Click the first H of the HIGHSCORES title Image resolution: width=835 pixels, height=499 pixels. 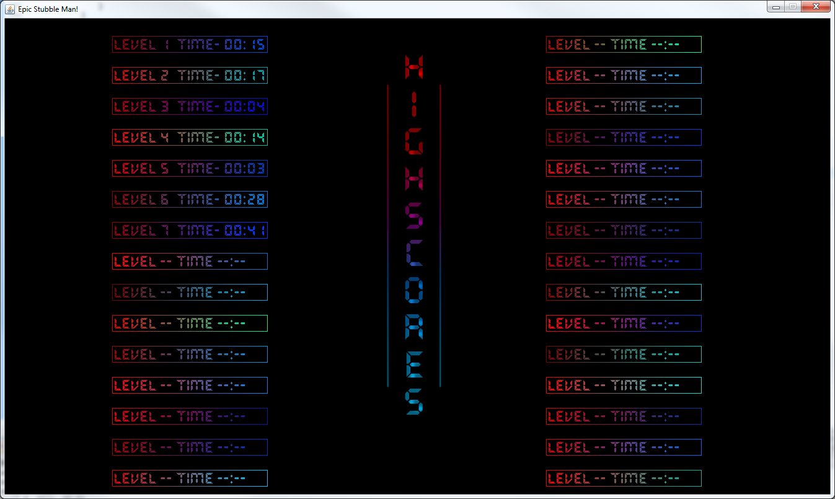(x=413, y=67)
